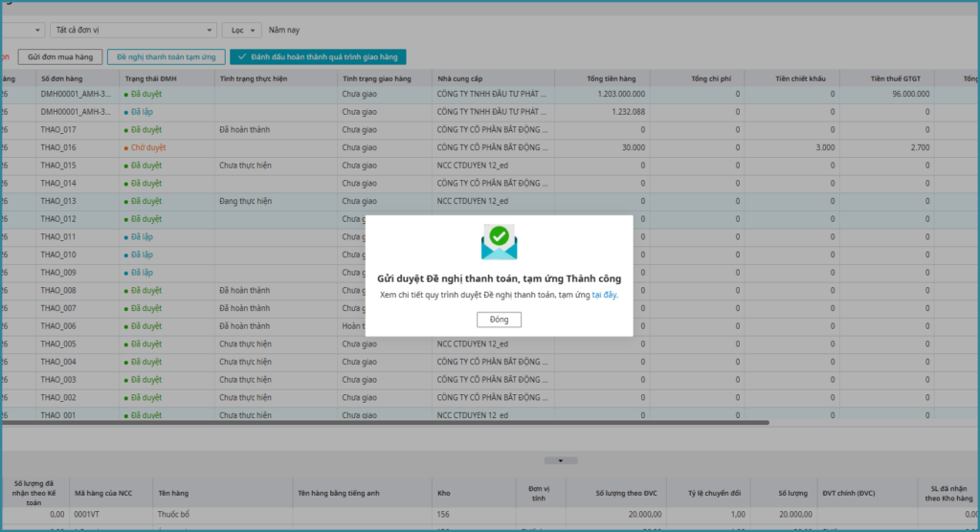
Task: Click discount 3.000 in THAO_016 row
Action: [x=825, y=148]
